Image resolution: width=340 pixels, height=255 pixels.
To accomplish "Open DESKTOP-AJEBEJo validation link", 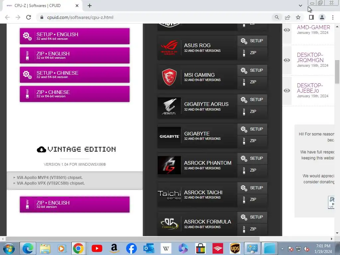I will pos(310,88).
